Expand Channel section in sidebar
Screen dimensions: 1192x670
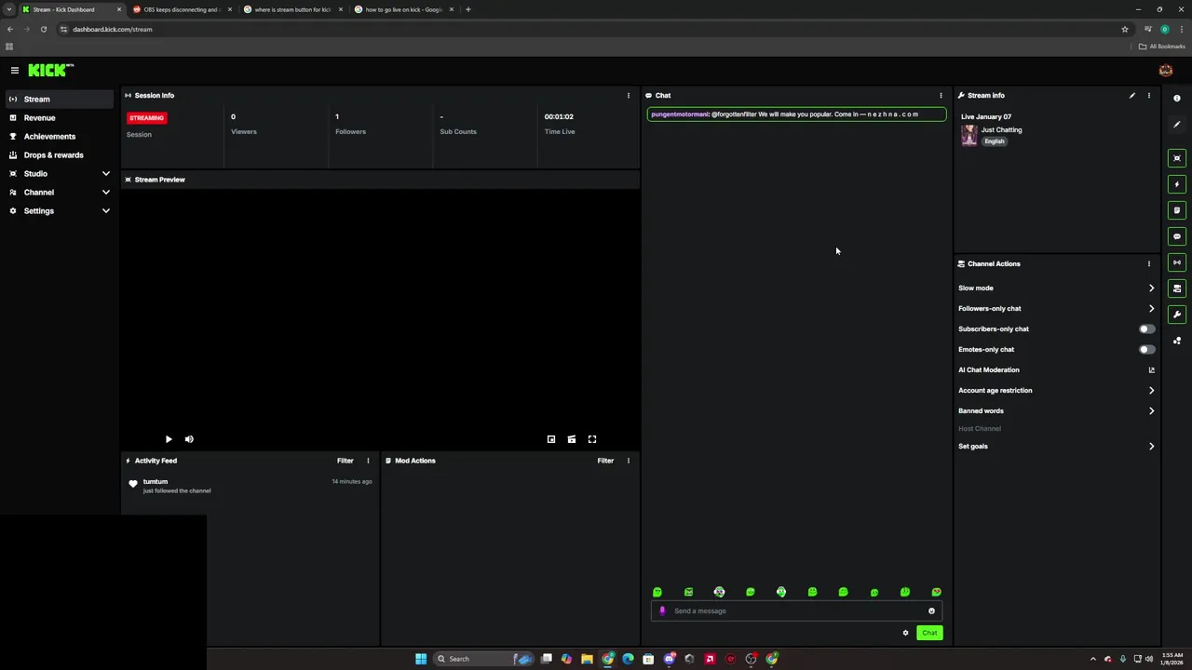60,193
